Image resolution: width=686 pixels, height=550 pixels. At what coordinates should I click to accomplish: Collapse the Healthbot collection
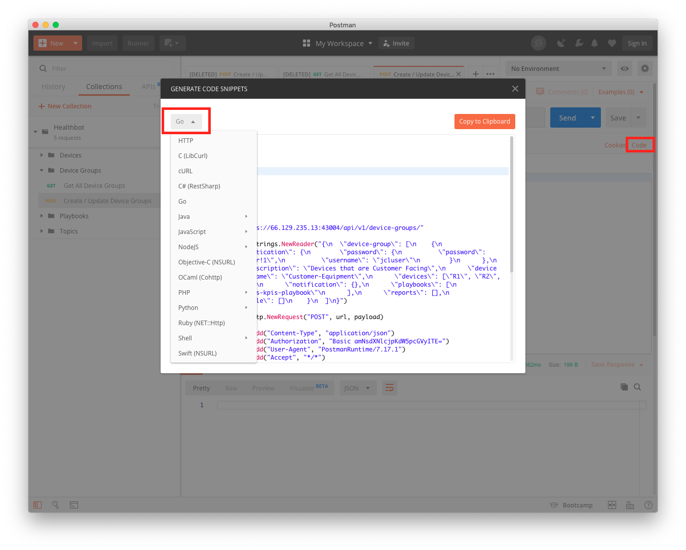(35, 132)
